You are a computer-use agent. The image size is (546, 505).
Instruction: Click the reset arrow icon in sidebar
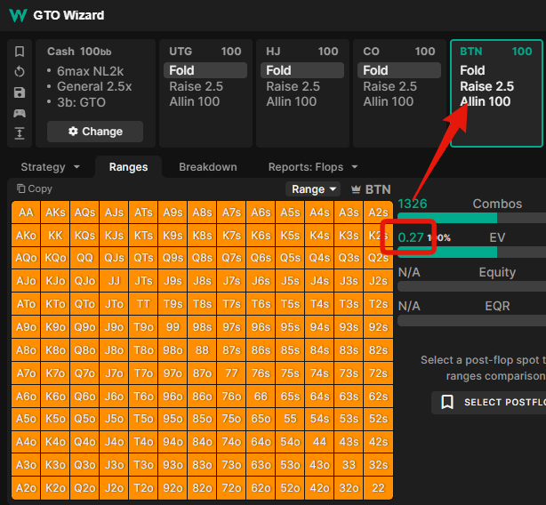[x=20, y=72]
